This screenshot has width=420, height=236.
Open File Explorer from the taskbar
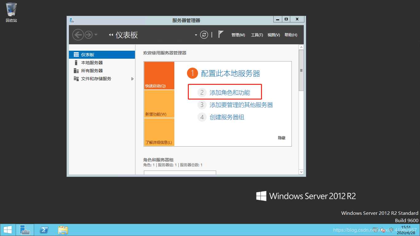[x=63, y=230]
